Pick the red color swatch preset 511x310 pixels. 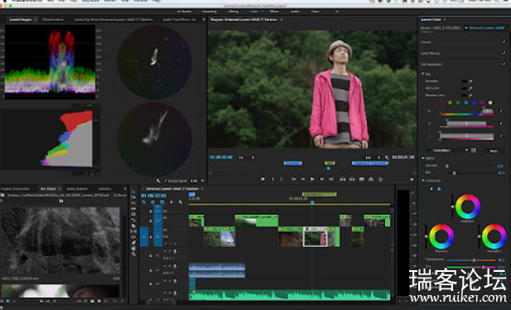(x=441, y=103)
